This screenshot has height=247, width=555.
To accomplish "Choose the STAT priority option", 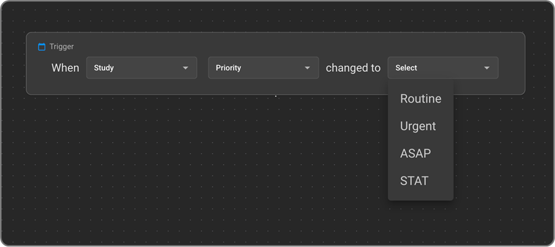I will coord(414,181).
